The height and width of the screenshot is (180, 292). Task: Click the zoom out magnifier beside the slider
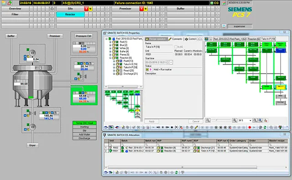[208, 120]
